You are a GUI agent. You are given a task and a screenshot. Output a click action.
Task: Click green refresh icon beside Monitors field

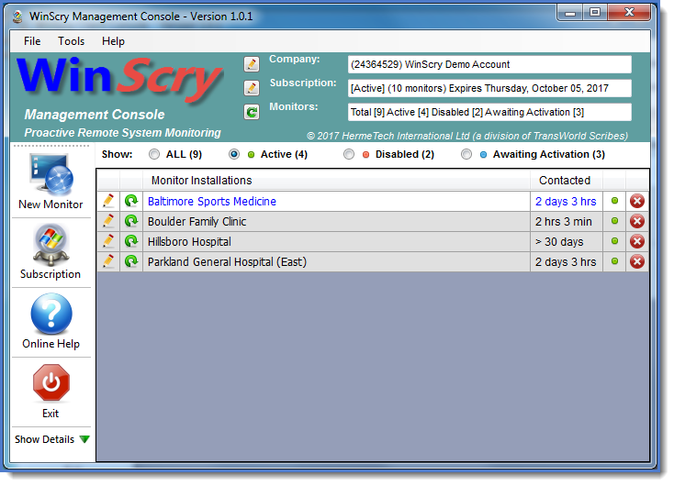252,112
